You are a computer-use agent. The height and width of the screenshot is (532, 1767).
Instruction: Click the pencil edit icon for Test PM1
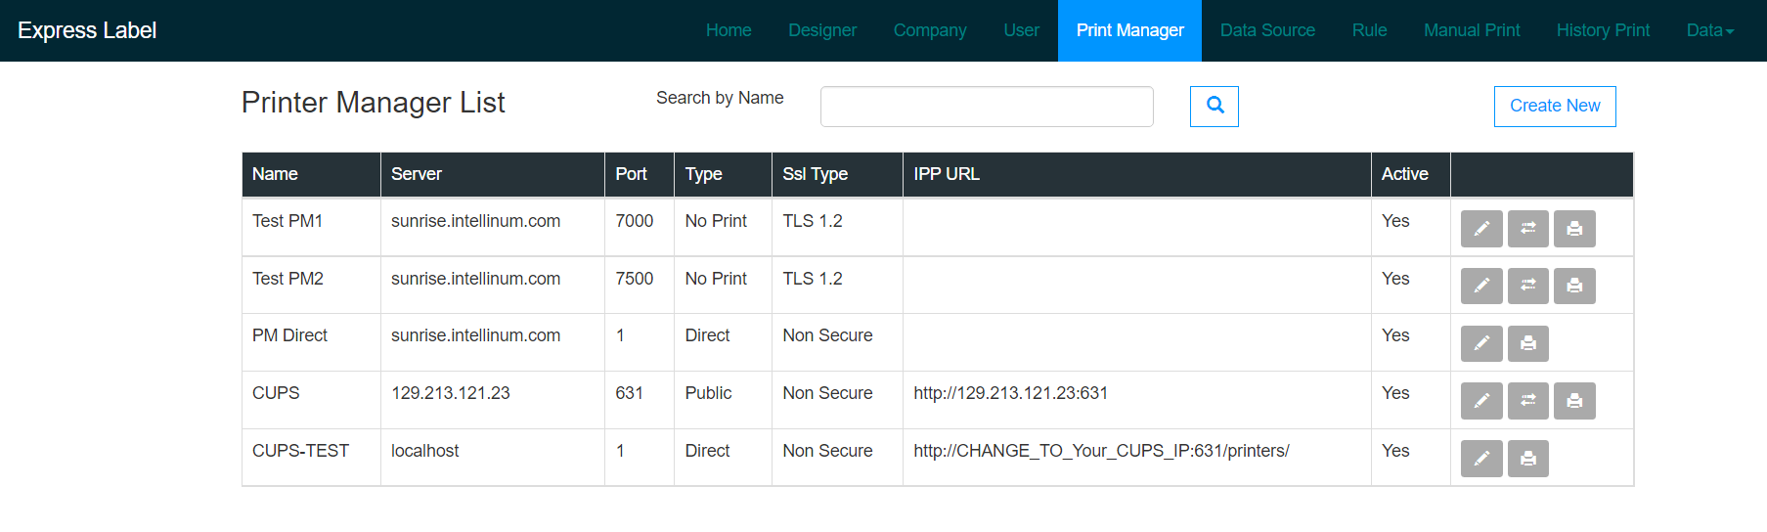point(1481,229)
